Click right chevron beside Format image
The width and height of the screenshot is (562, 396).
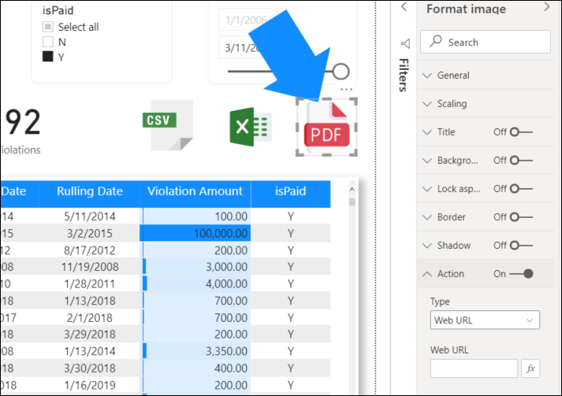coord(547,7)
